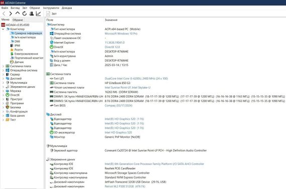Expand Системна плата tree node

coord(3,66)
